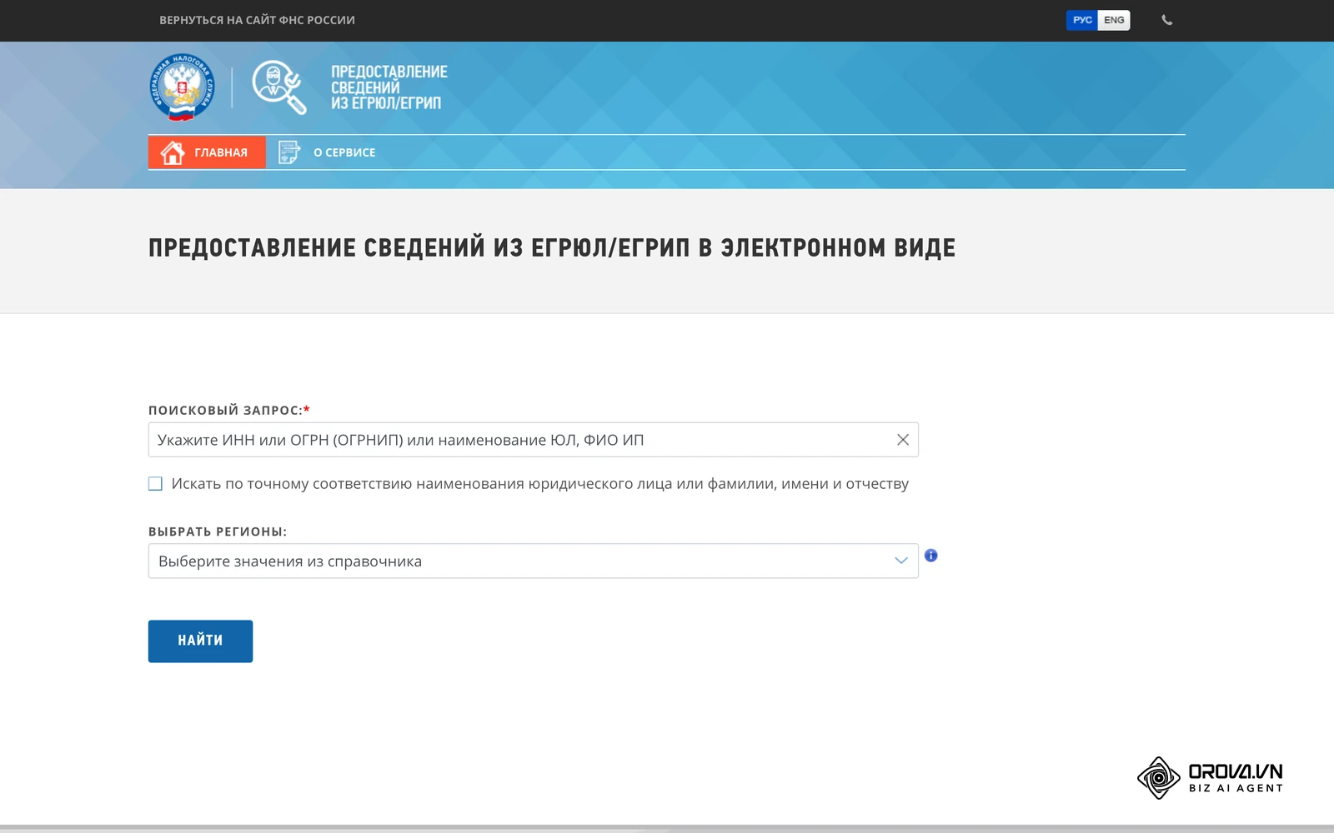Screen dimensions: 1334x833
Task: Follow the Вернуться на сайт ФНС России link
Action: point(257,20)
